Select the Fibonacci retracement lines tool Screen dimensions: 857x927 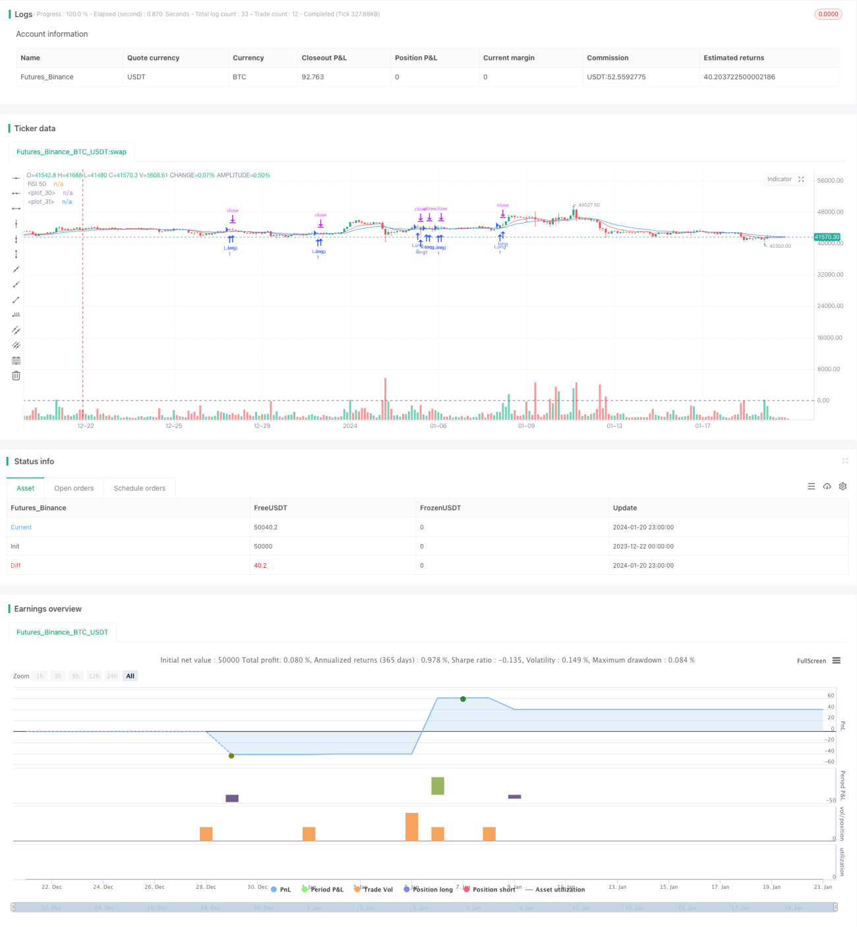pyautogui.click(x=16, y=360)
